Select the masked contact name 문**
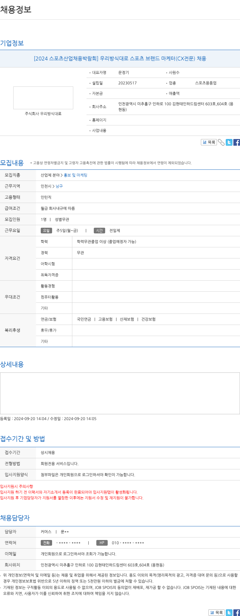 [65, 532]
